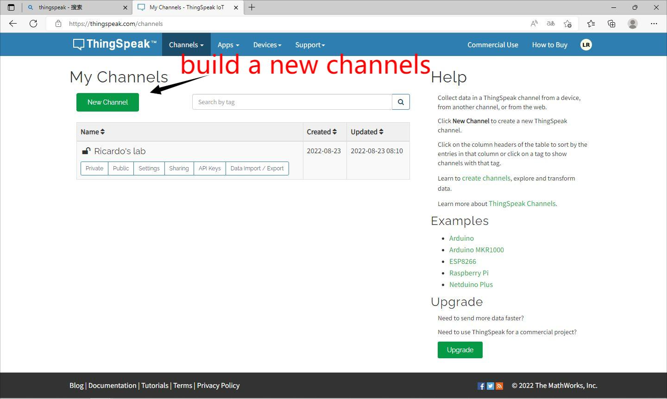Open the Arduino MKR1000 example link

point(477,250)
